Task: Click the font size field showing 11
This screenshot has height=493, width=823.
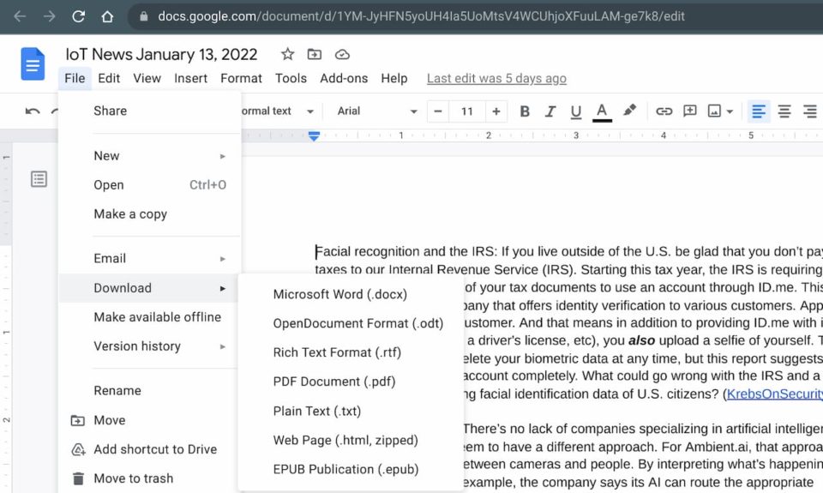Action: (x=467, y=111)
